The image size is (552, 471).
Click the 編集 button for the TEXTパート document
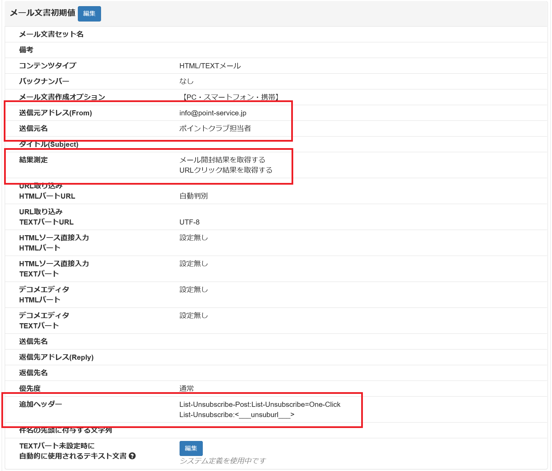click(191, 448)
